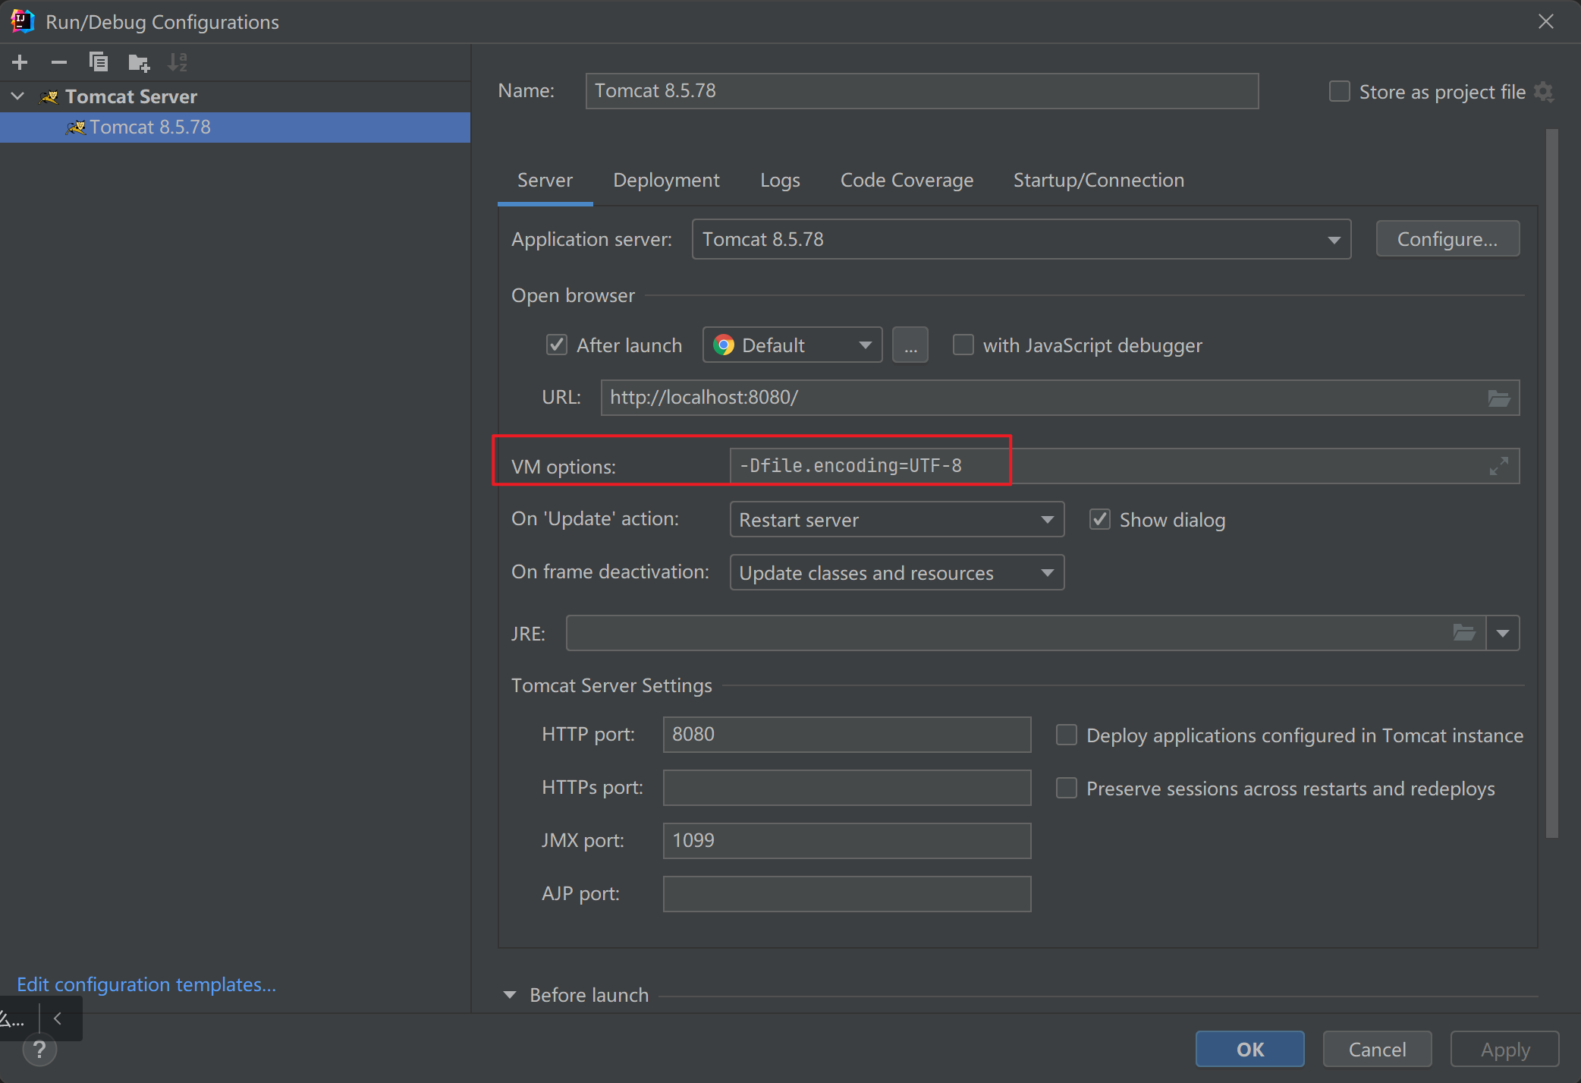Collapse the side panel arrow at bottom left
Viewport: 1581px width, 1083px height.
coord(58,1019)
